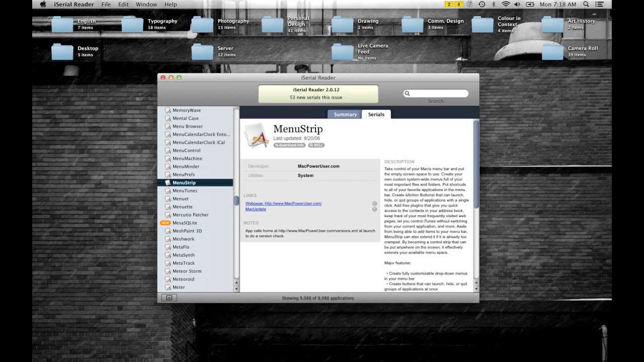
Task: Select Menuet in the list
Action: [x=195, y=199]
